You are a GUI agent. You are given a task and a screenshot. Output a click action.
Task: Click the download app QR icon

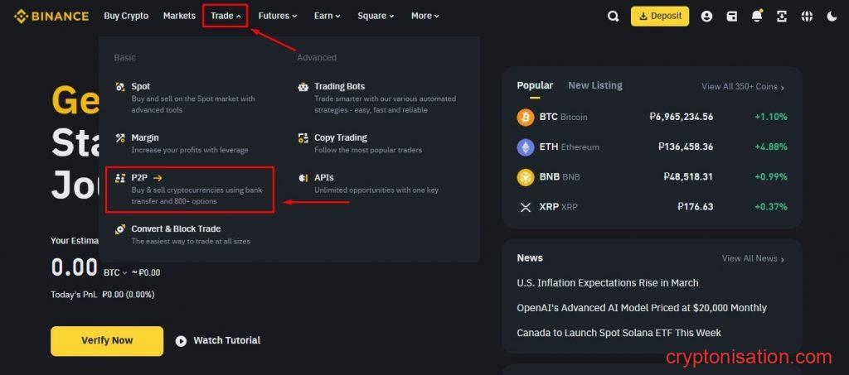[781, 16]
